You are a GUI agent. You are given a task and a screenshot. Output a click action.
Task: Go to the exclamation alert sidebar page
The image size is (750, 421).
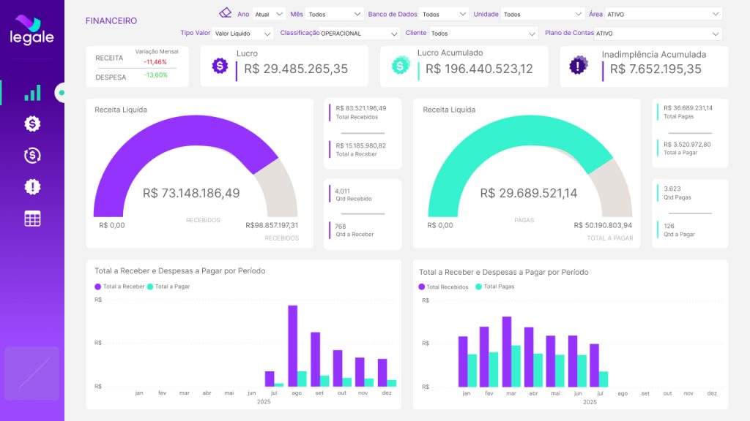[x=32, y=187]
